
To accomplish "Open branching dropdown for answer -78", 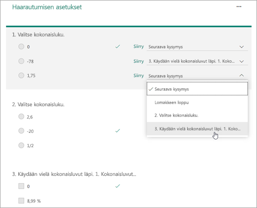I will click(197, 61).
